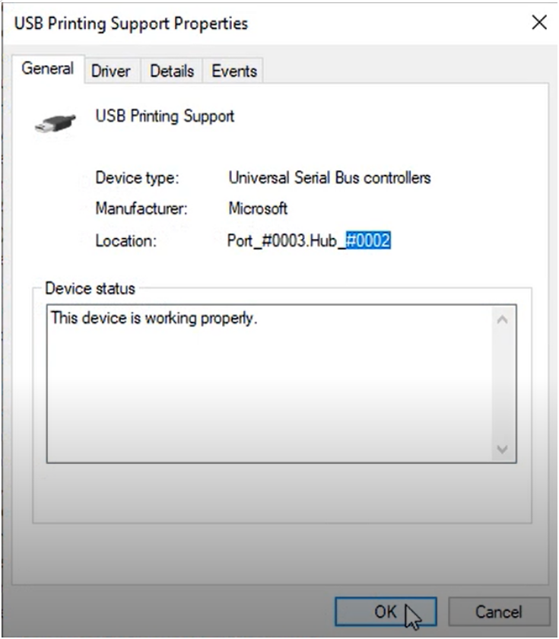The height and width of the screenshot is (639, 559).
Task: Click the Microsoft manufacturer value
Action: tap(258, 208)
